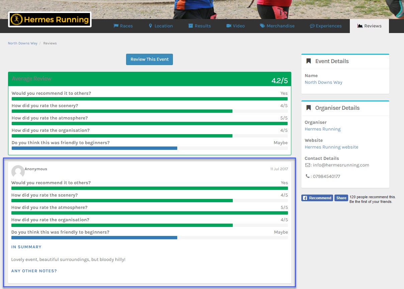Open the North Downs Way event name link

(x=323, y=82)
